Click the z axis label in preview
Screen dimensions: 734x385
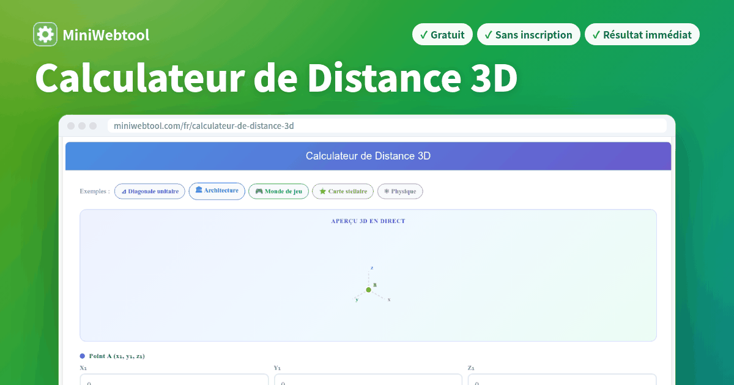coord(372,268)
